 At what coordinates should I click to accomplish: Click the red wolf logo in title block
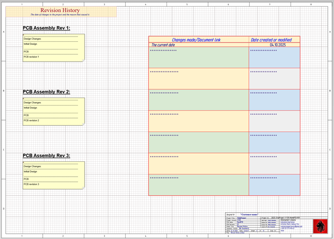(x=320, y=226)
